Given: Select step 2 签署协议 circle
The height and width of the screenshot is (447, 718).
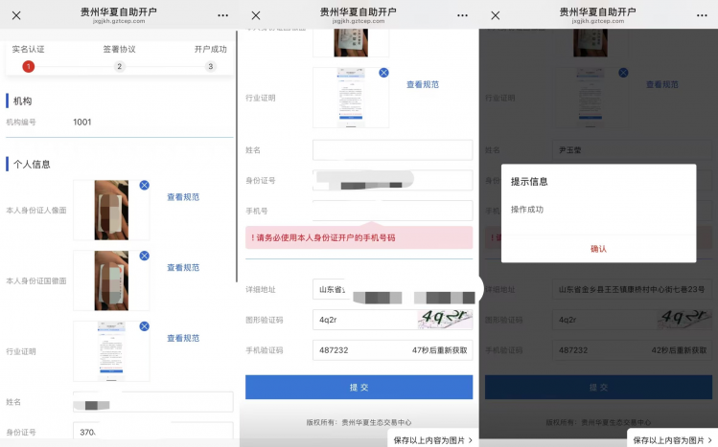Looking at the screenshot, I should [x=120, y=66].
